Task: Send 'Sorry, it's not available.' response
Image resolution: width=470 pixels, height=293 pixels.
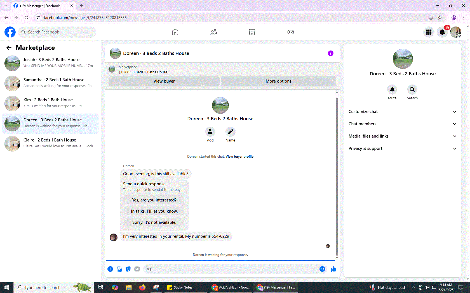Action: [154, 222]
